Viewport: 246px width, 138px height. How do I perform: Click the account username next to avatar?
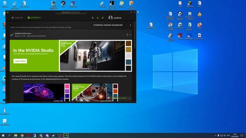[118, 18]
